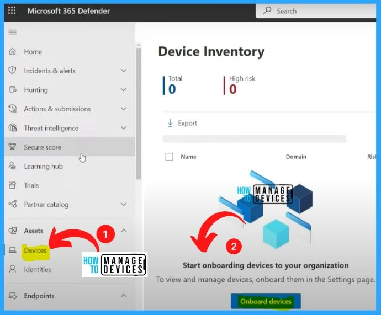Collapse the Endpoints section chevron
This screenshot has height=315, width=381.
124,296
